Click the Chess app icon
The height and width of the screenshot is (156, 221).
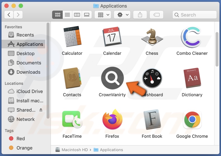152,37
